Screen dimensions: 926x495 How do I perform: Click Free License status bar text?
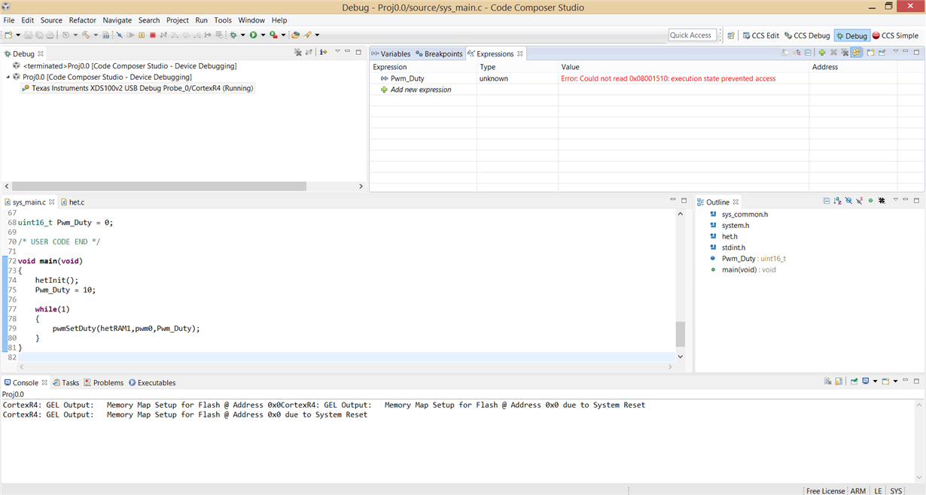pos(825,490)
